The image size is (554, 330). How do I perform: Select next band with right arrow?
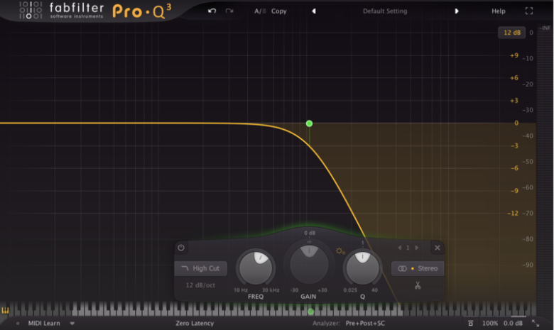click(x=417, y=248)
